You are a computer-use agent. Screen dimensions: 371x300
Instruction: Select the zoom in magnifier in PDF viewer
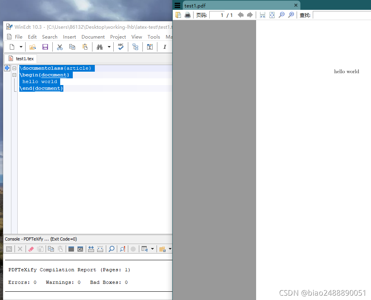(x=291, y=15)
